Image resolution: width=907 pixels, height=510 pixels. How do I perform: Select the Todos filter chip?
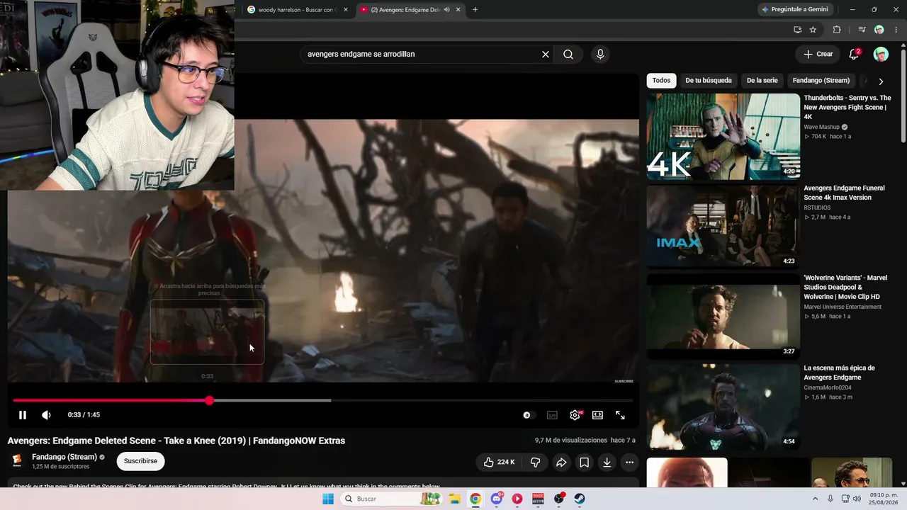661,81
